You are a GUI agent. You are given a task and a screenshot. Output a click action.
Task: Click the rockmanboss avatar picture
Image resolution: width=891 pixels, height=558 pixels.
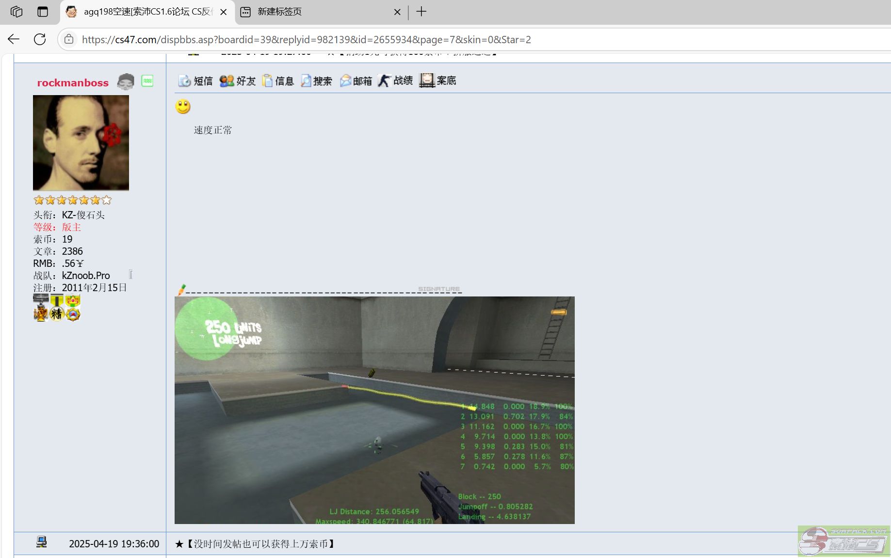[x=81, y=143]
